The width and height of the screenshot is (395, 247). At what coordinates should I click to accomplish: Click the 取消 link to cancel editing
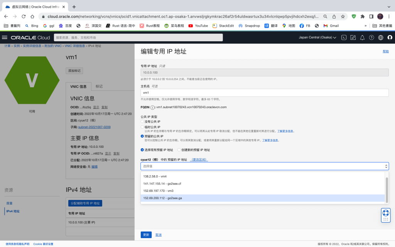[x=159, y=235]
